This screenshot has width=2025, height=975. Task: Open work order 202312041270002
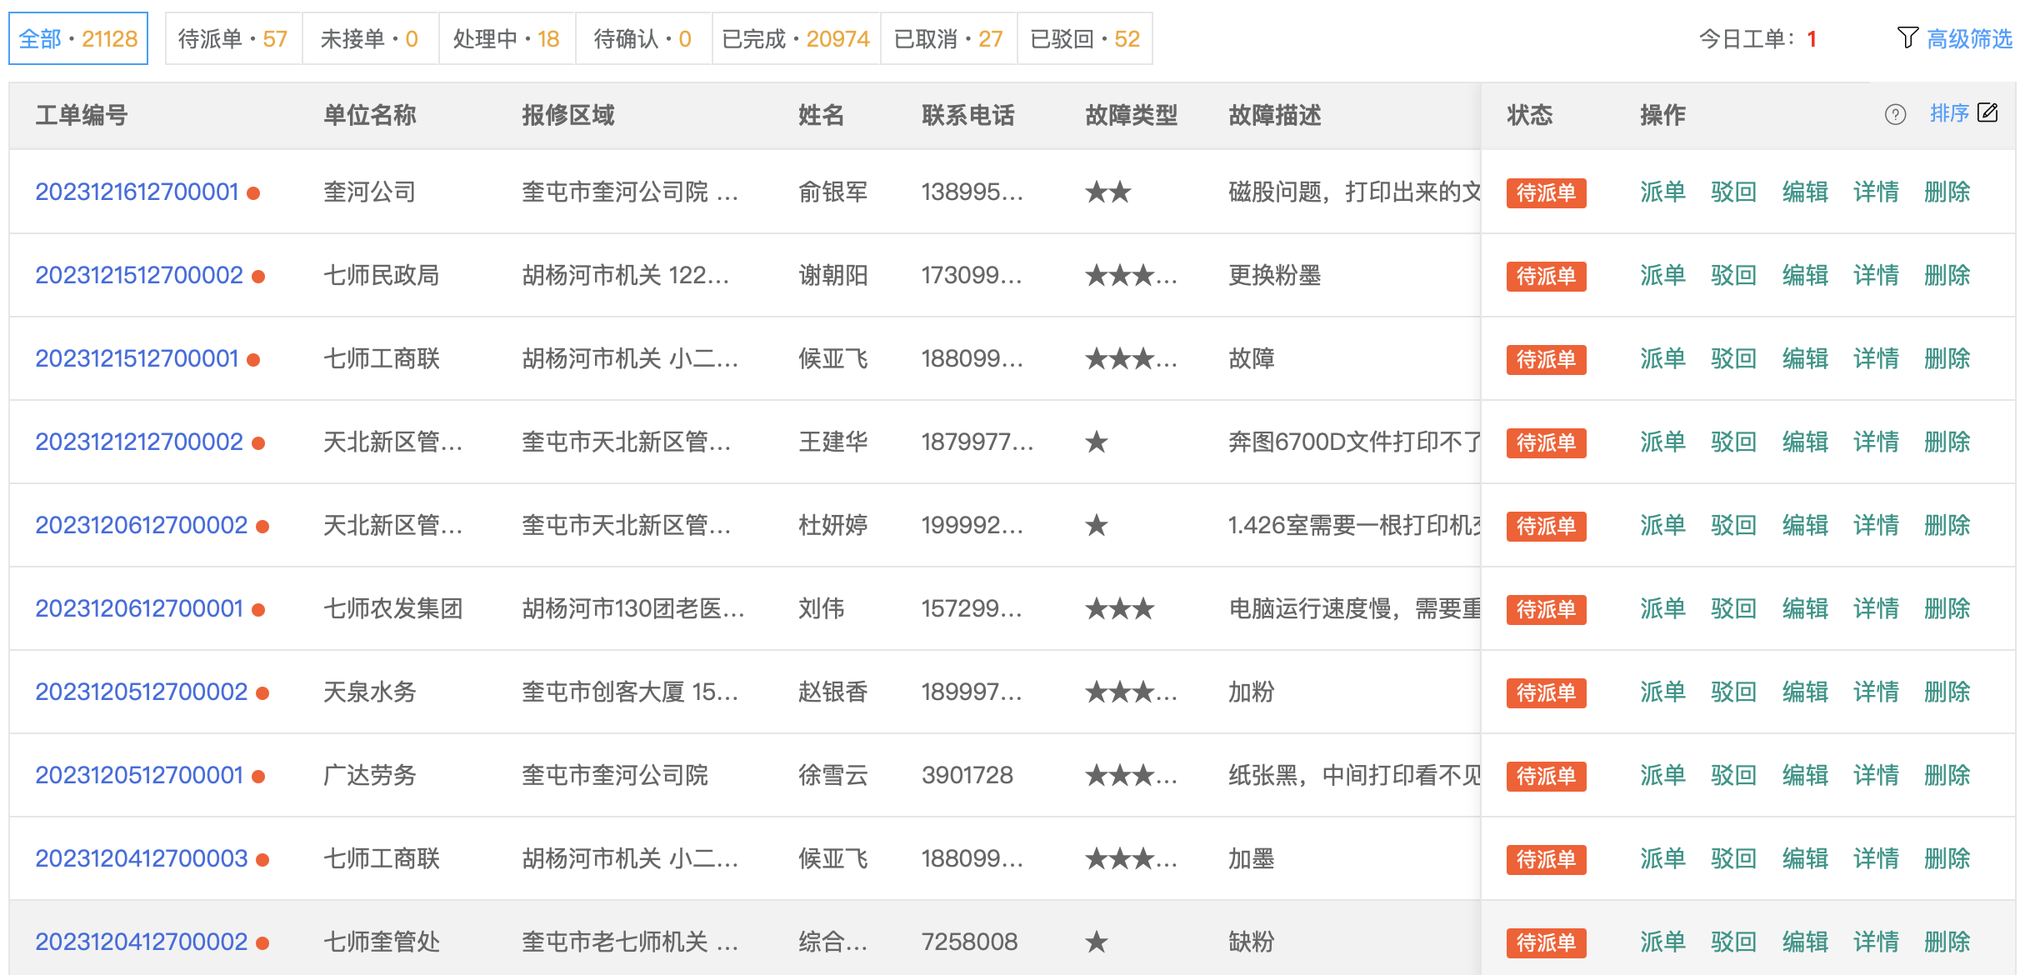tap(142, 942)
